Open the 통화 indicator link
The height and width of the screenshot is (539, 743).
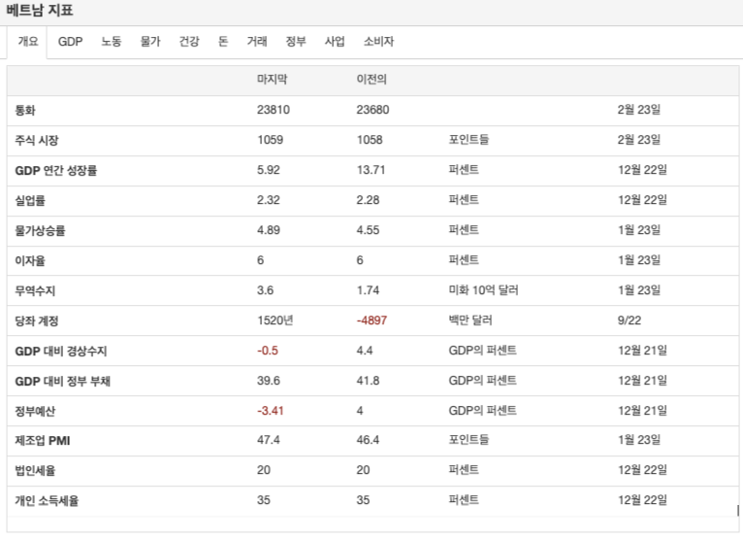[25, 111]
